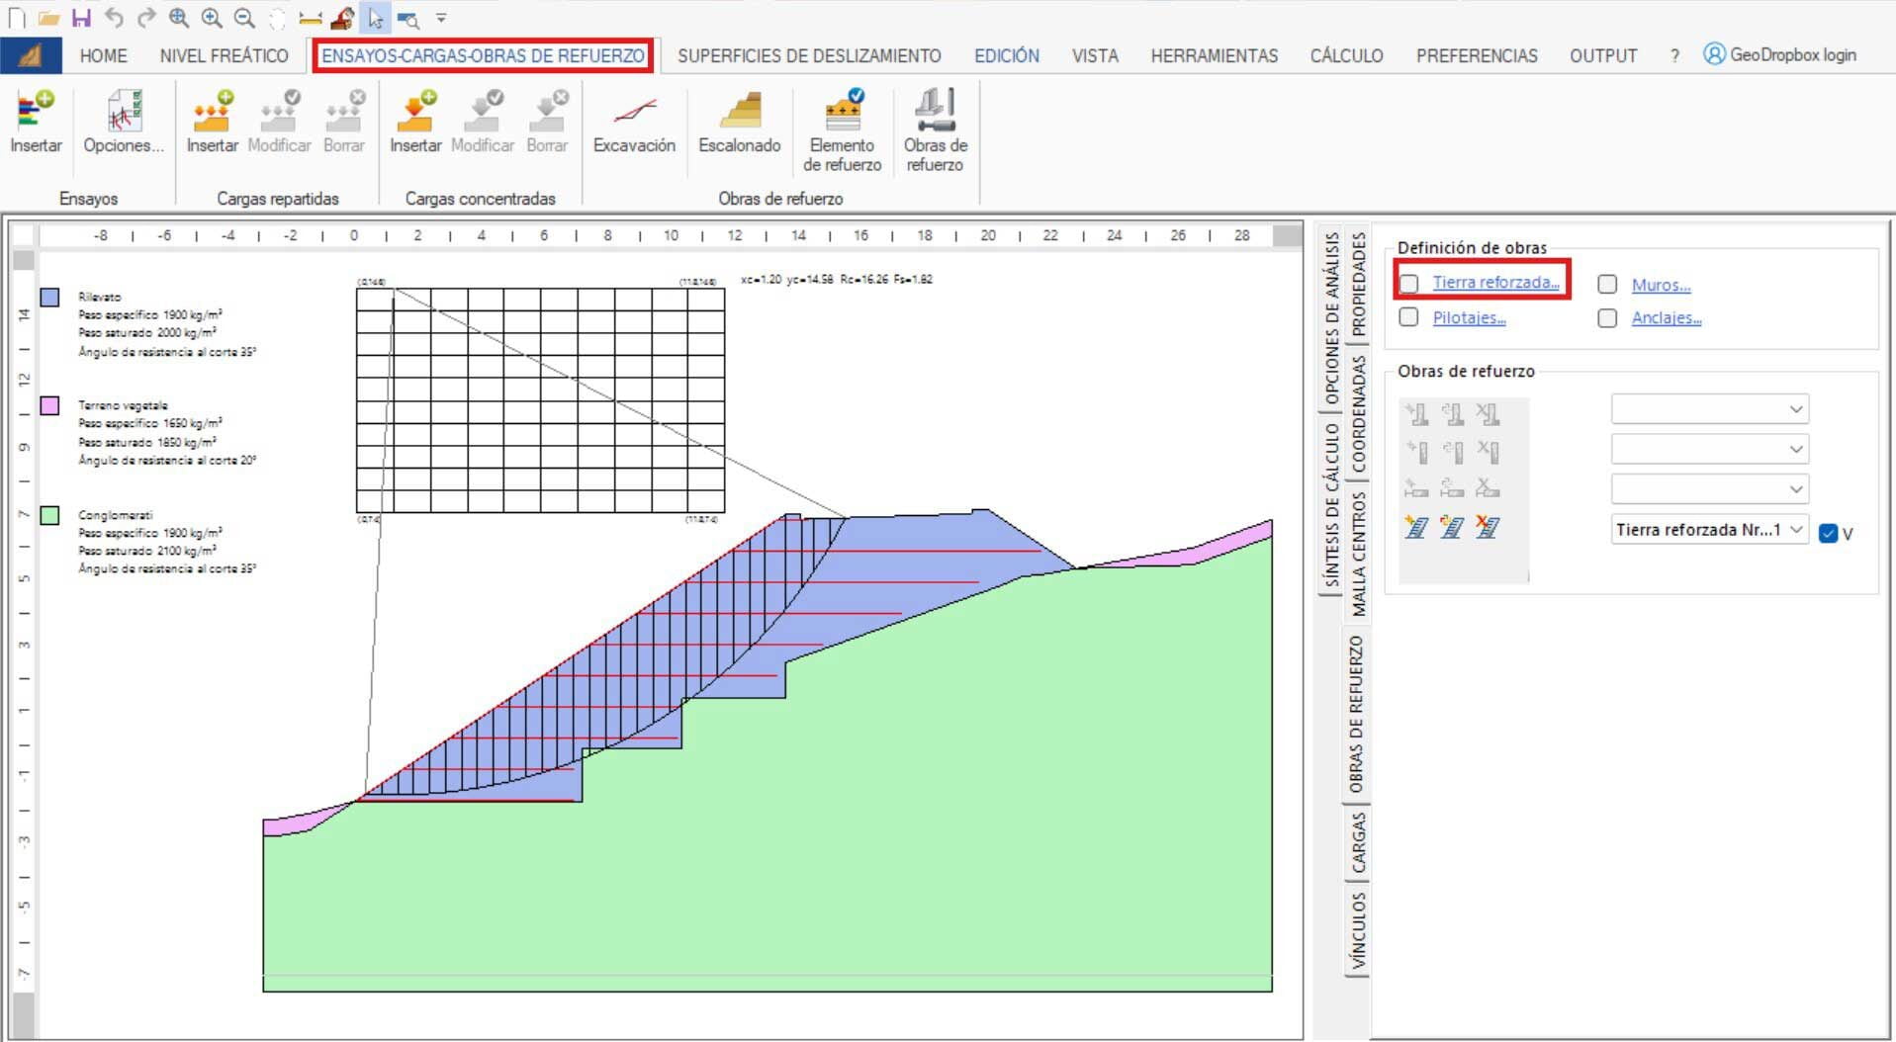The width and height of the screenshot is (1896, 1042).
Task: Open the Pilotajes... link
Action: pyautogui.click(x=1469, y=317)
